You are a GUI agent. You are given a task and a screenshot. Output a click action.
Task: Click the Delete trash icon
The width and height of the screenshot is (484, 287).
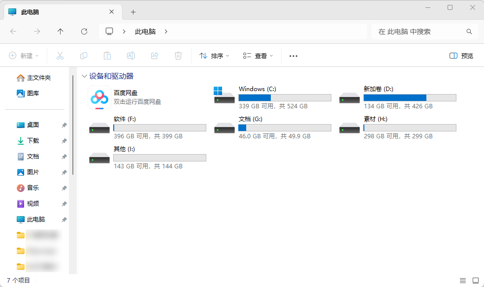178,56
